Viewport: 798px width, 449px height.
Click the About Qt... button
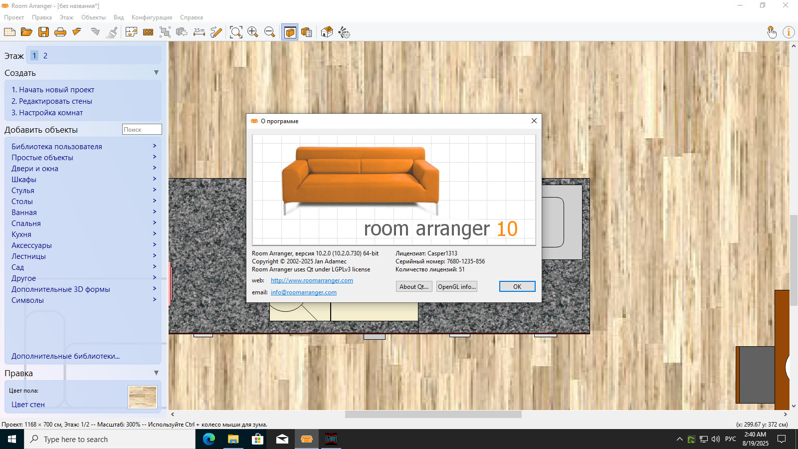(x=414, y=286)
